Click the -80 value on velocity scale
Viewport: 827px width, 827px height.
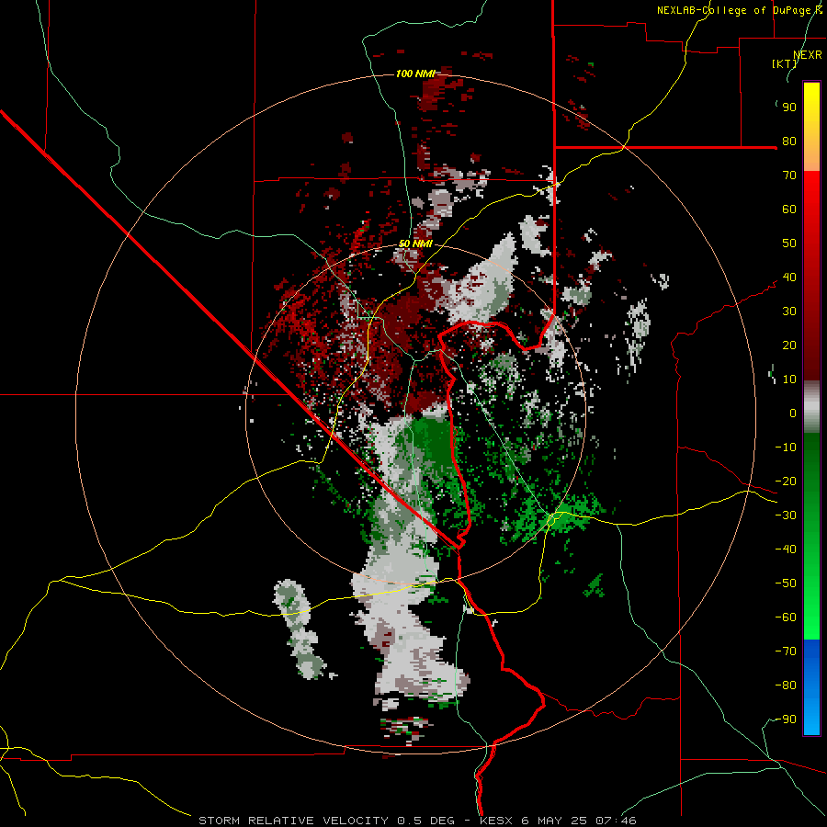(x=786, y=685)
